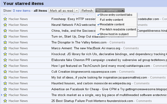The height and width of the screenshot is (104, 167).
Task: Toggle Show entry content tabs option
Action: pyautogui.click(x=116, y=15)
